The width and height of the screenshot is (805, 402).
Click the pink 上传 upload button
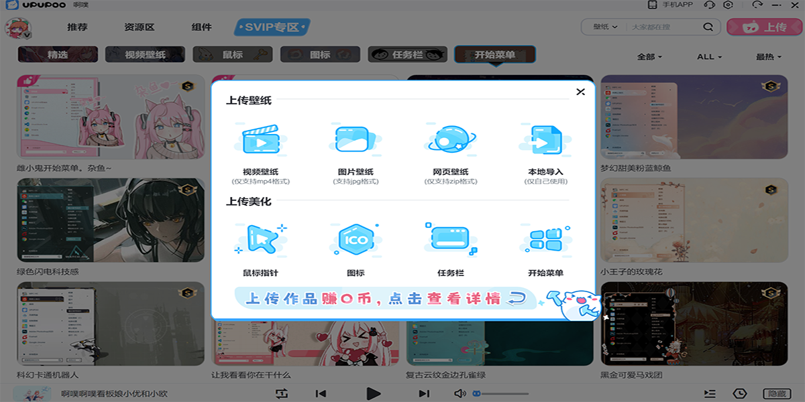pos(764,25)
